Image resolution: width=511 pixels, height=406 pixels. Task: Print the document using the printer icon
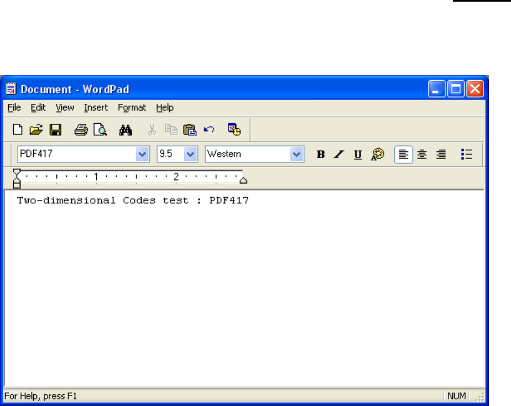click(81, 130)
